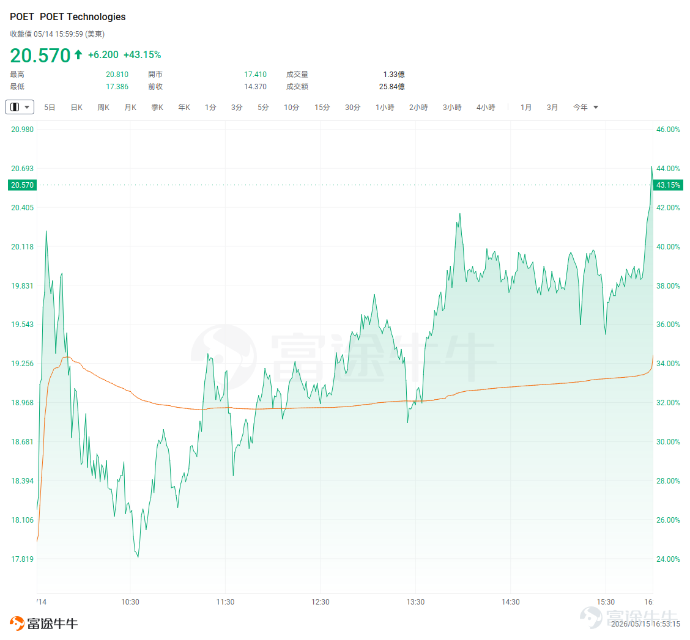The width and height of the screenshot is (690, 640).
Task: Choose the 30分 minute interval
Action: 352,108
